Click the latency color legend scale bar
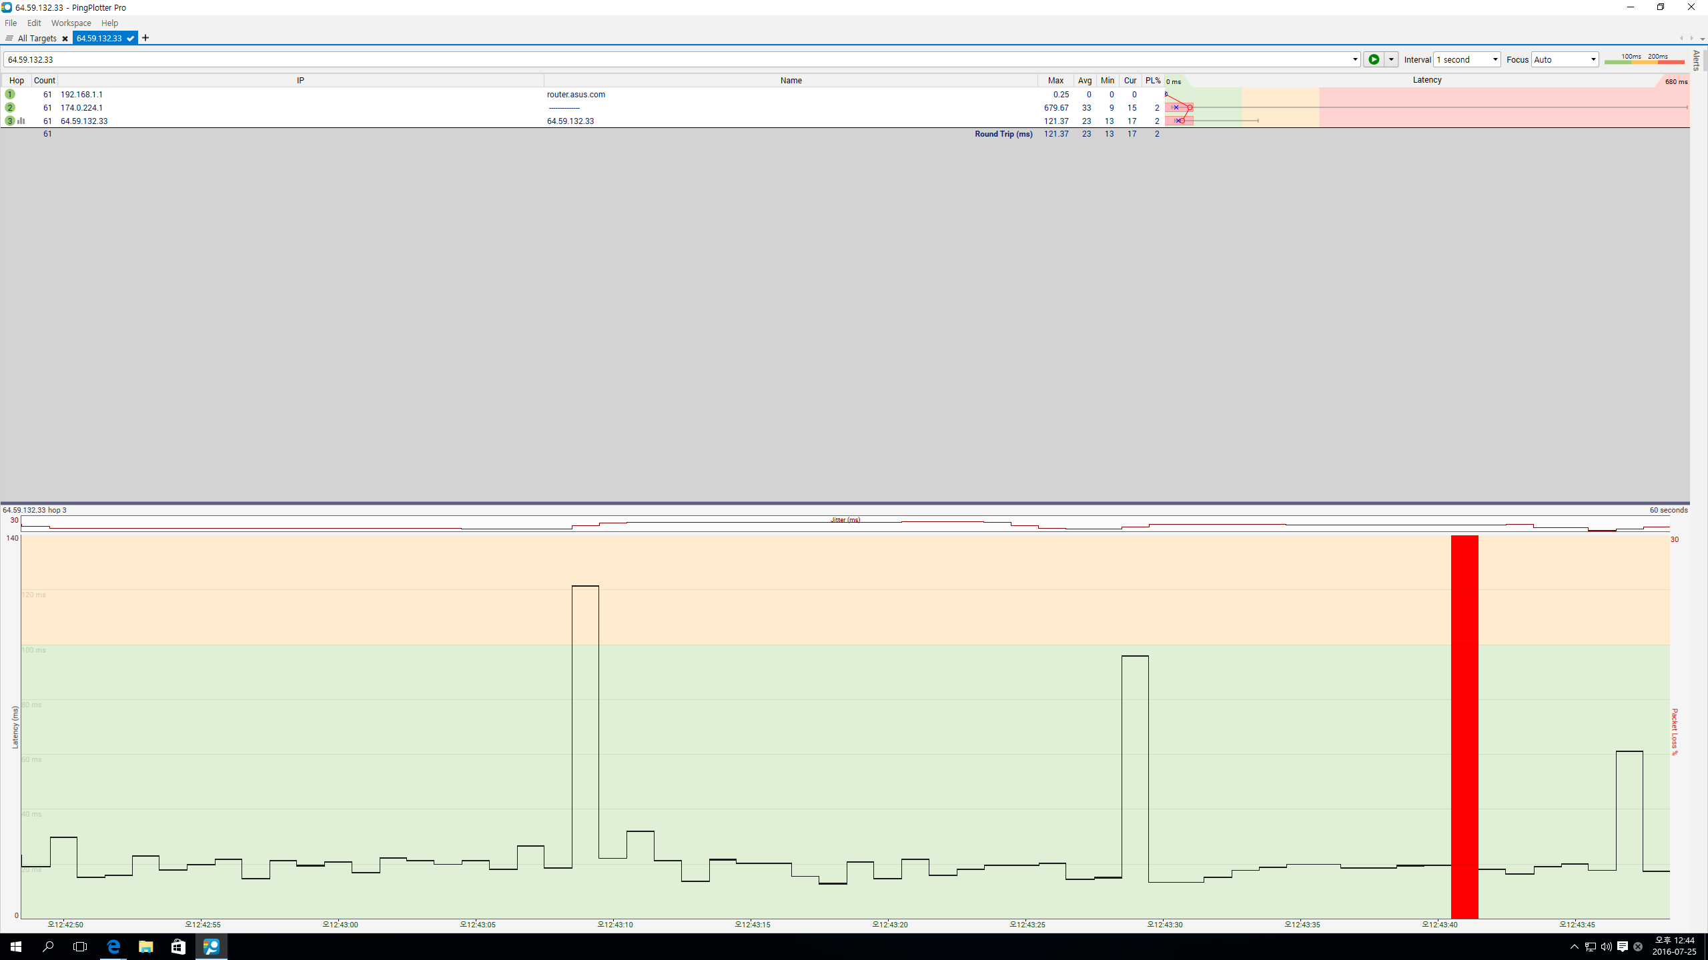Viewport: 1708px width, 960px height. [x=1645, y=61]
